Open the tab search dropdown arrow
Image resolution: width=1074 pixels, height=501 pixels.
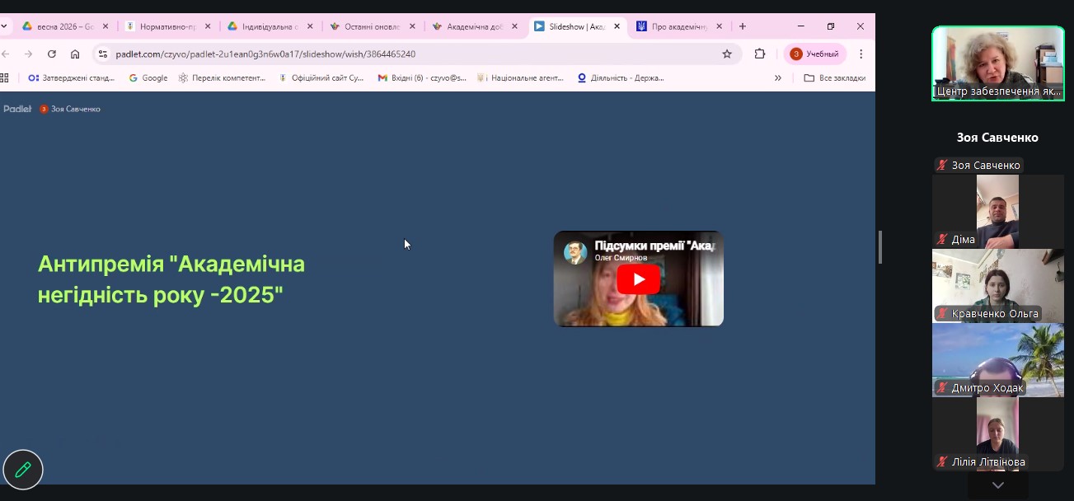point(3,26)
